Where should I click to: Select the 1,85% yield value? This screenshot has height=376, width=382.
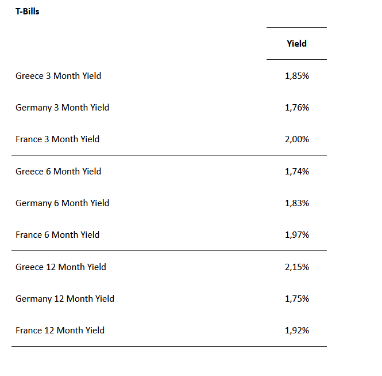pos(297,76)
